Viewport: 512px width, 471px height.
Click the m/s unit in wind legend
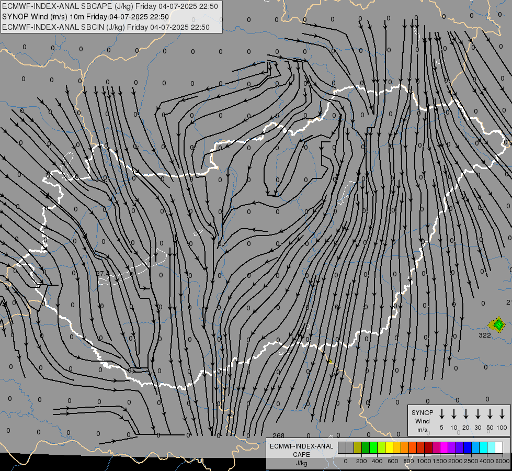(422, 430)
